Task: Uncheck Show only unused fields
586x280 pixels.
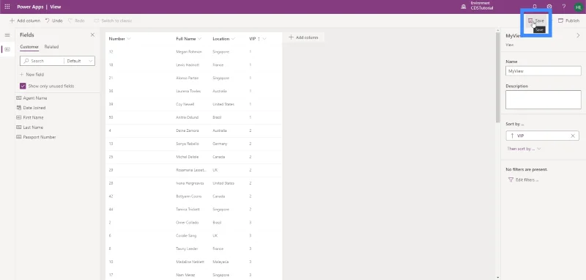Action: pos(23,86)
